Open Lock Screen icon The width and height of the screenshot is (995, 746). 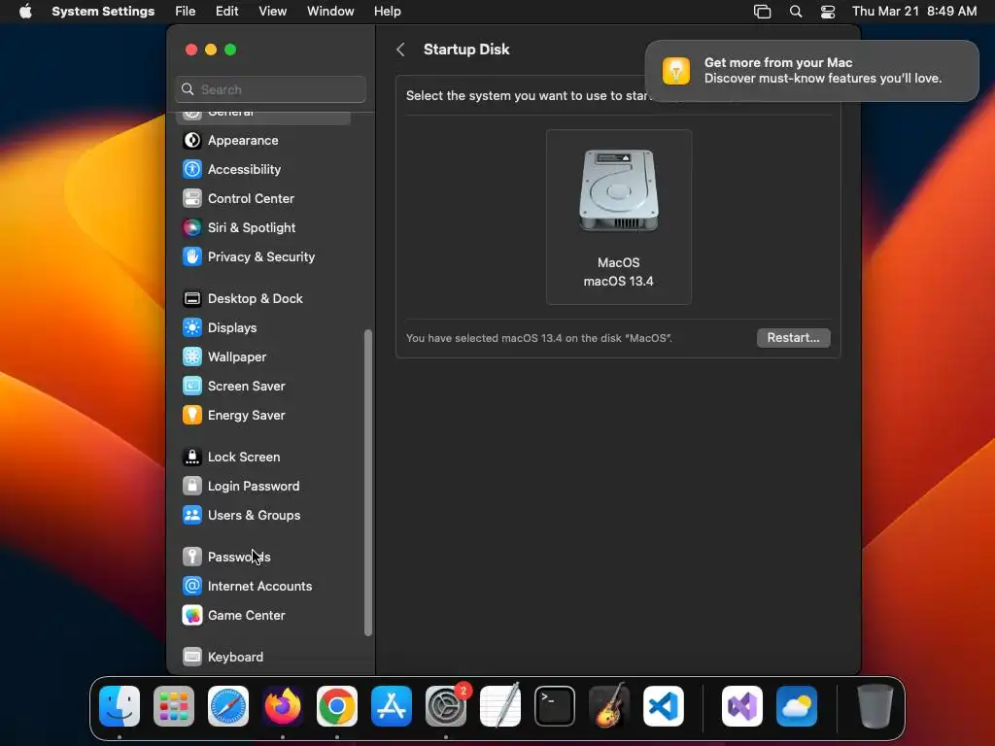[x=191, y=458]
